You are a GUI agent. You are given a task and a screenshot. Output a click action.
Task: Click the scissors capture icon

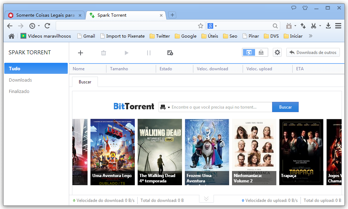click(x=314, y=26)
